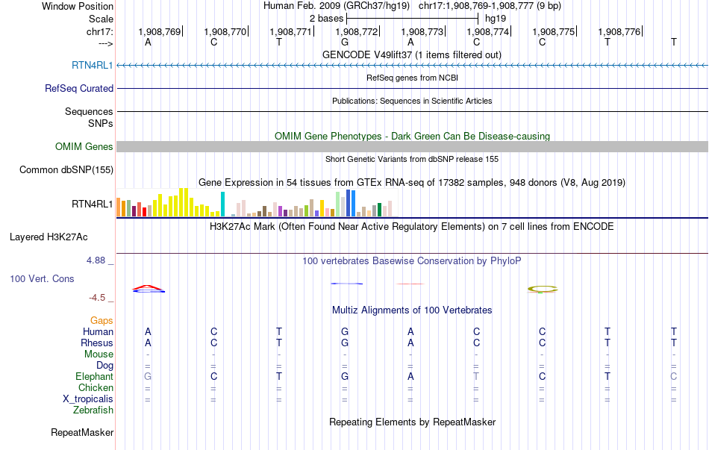Click the thin blue PhyloP glyph below G base

[x=347, y=284]
